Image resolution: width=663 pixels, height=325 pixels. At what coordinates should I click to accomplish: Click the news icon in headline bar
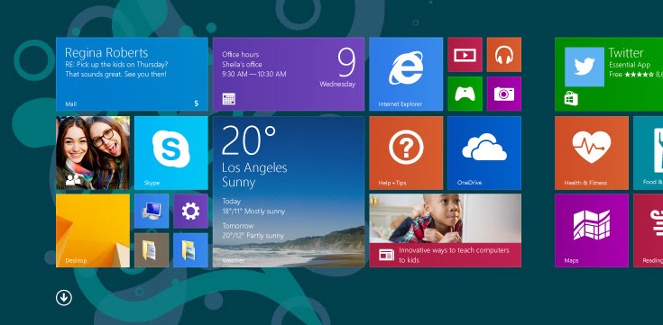point(386,255)
